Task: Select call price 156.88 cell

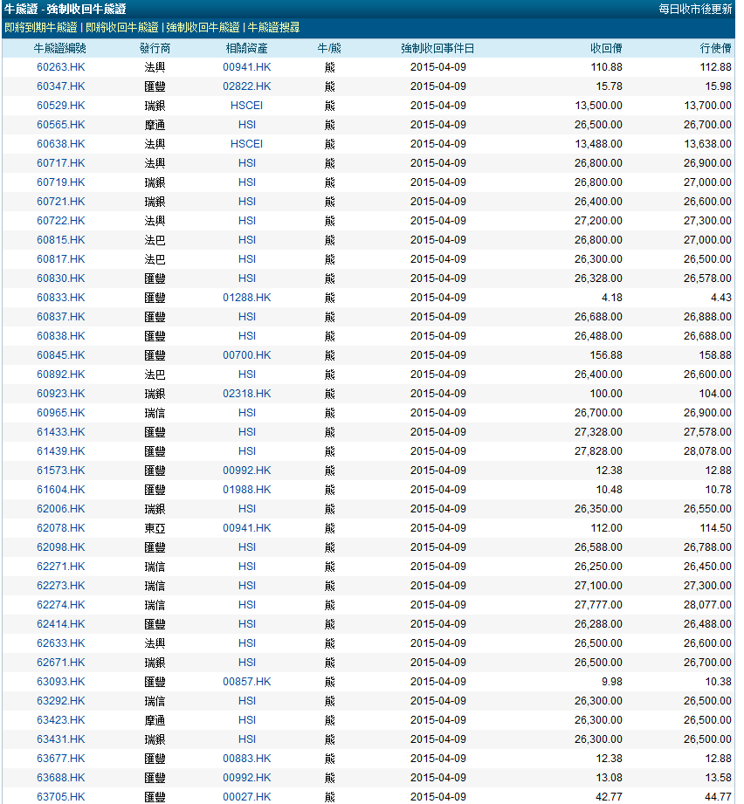Action: [x=606, y=355]
